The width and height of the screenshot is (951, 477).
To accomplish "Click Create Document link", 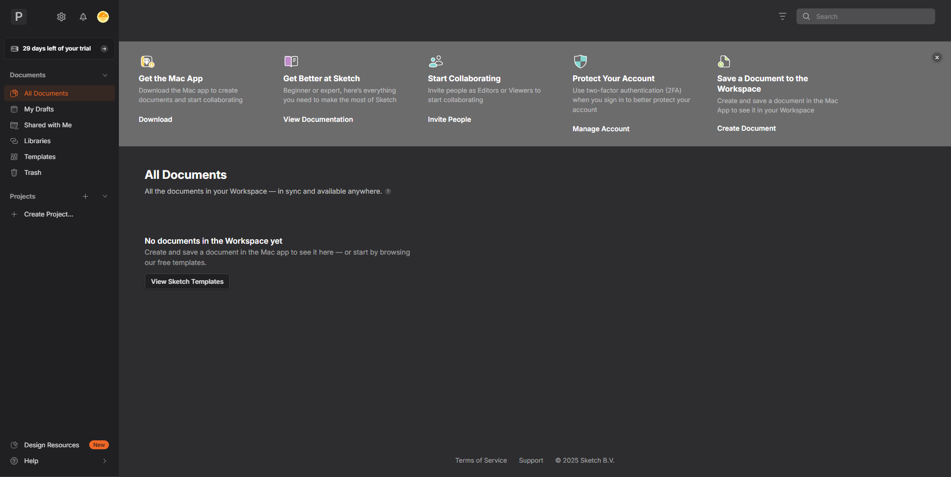I will [x=746, y=128].
